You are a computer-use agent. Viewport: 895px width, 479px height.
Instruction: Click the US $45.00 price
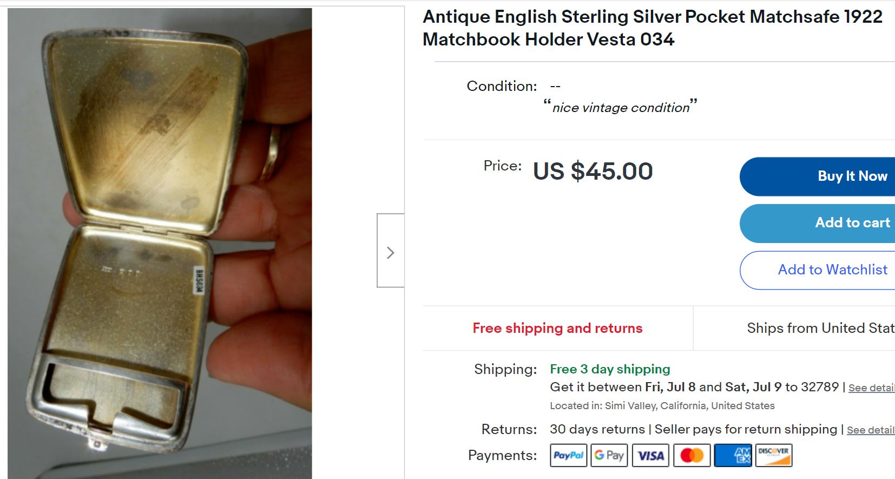click(x=593, y=172)
